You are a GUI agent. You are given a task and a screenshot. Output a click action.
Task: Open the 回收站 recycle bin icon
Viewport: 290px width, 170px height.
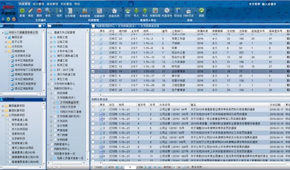tap(178, 11)
